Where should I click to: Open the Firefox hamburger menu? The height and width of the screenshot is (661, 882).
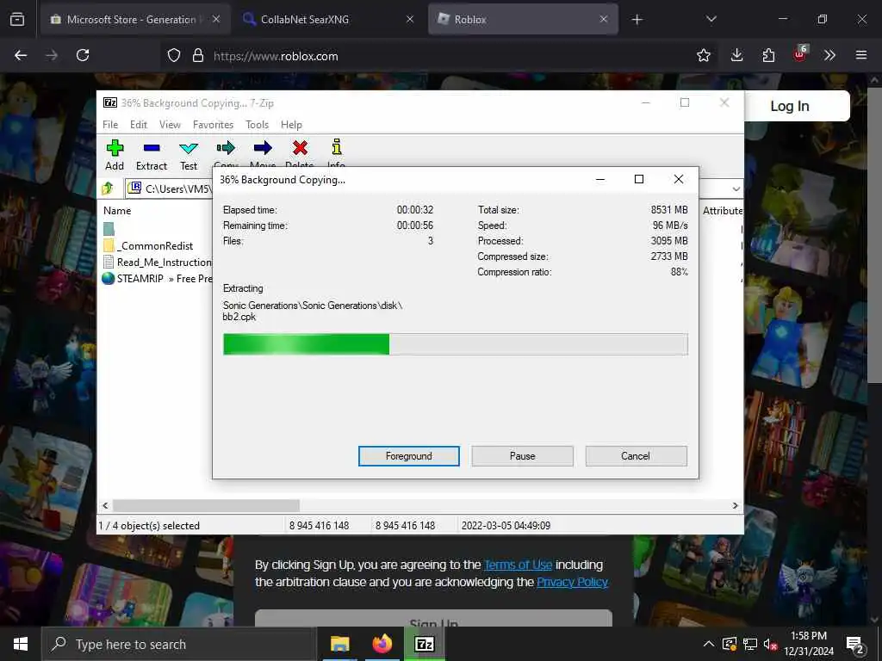click(861, 55)
